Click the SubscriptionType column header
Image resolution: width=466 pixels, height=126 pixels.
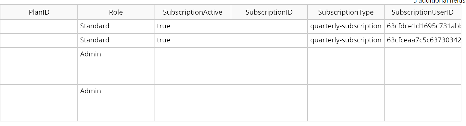(346, 12)
